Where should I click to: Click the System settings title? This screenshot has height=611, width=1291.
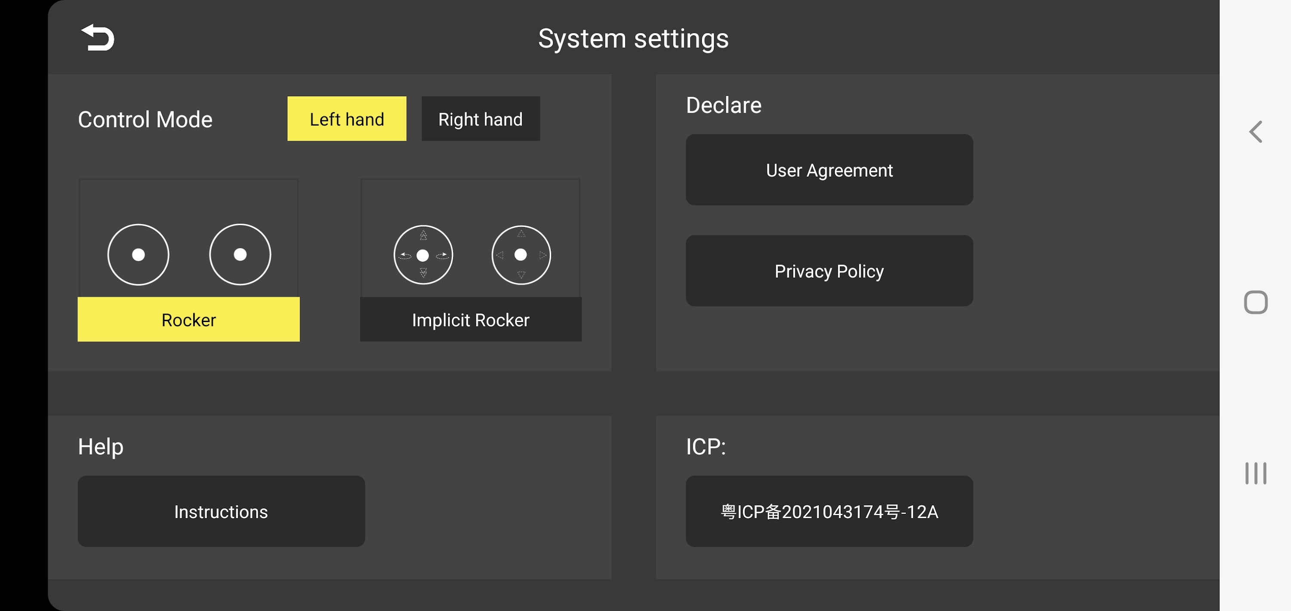tap(633, 39)
